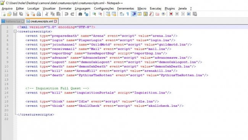Open the Configurações menu
This screenshot has height=140, width=248.
tap(104, 8)
